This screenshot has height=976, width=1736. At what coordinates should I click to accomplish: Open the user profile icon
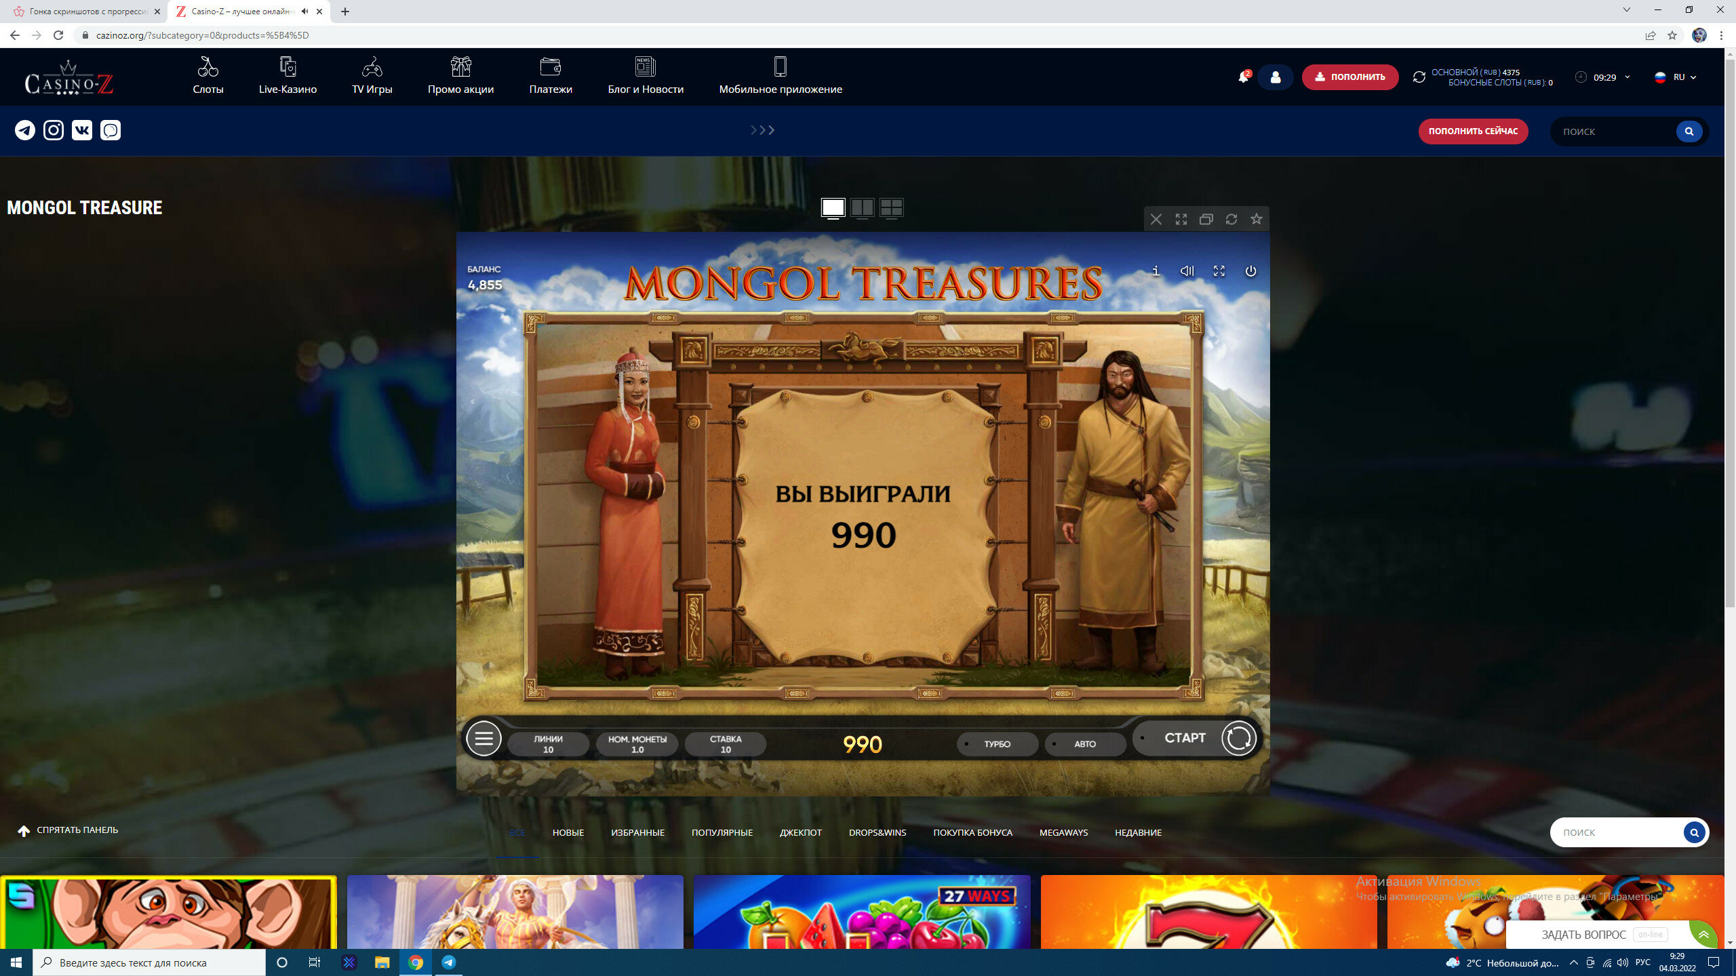(x=1276, y=77)
